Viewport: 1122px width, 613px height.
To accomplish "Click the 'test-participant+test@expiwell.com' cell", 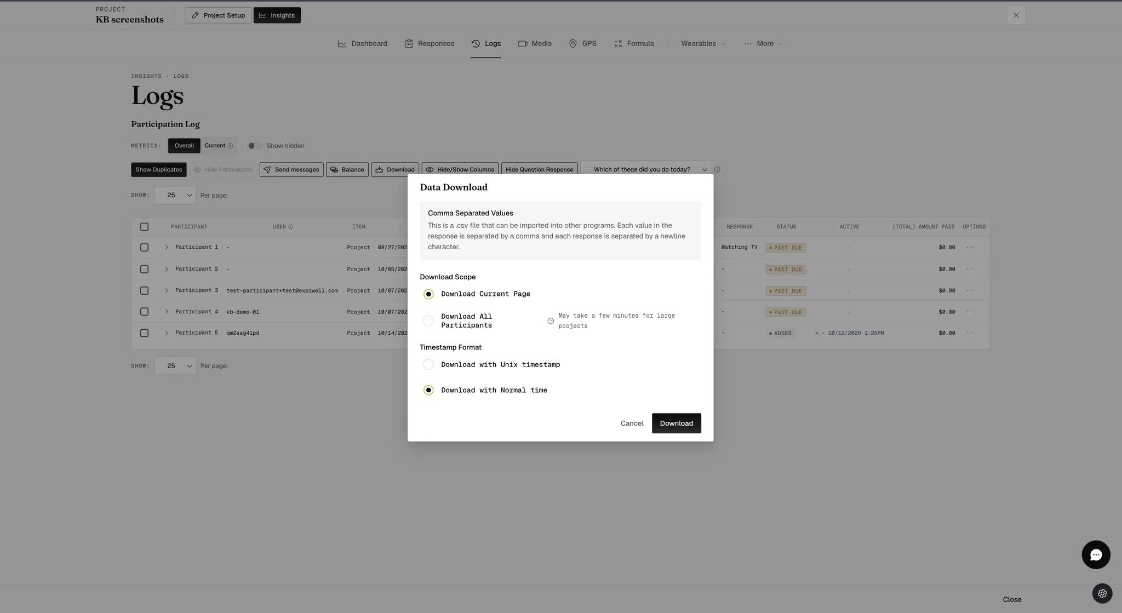I will click(x=282, y=291).
